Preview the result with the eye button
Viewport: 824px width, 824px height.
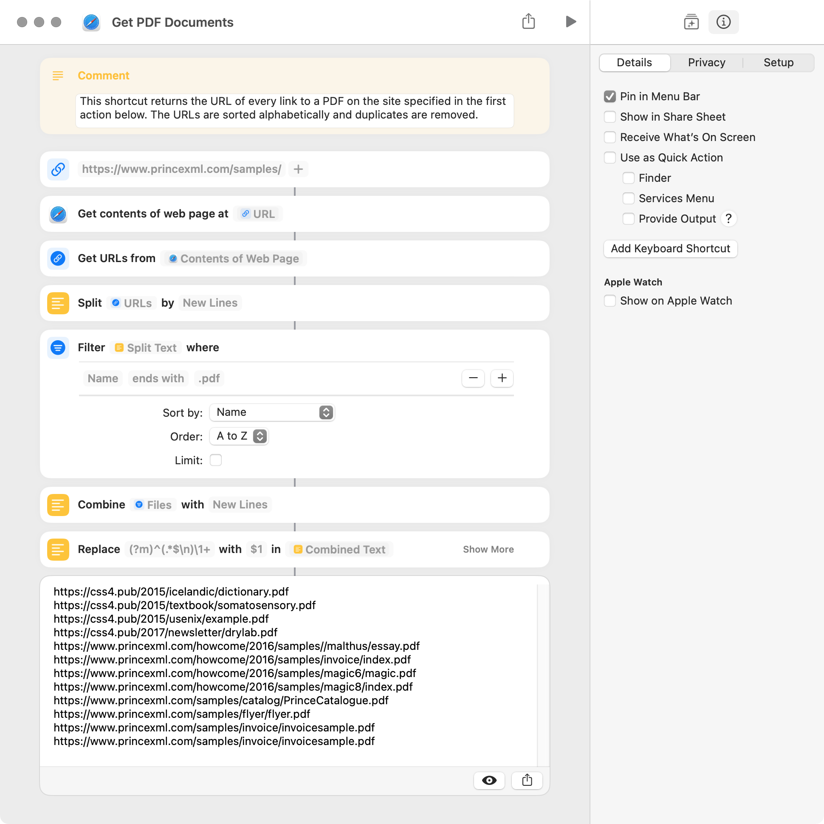(x=489, y=780)
